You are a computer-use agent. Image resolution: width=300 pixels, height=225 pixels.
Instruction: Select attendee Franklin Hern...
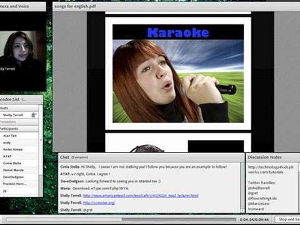19,184
